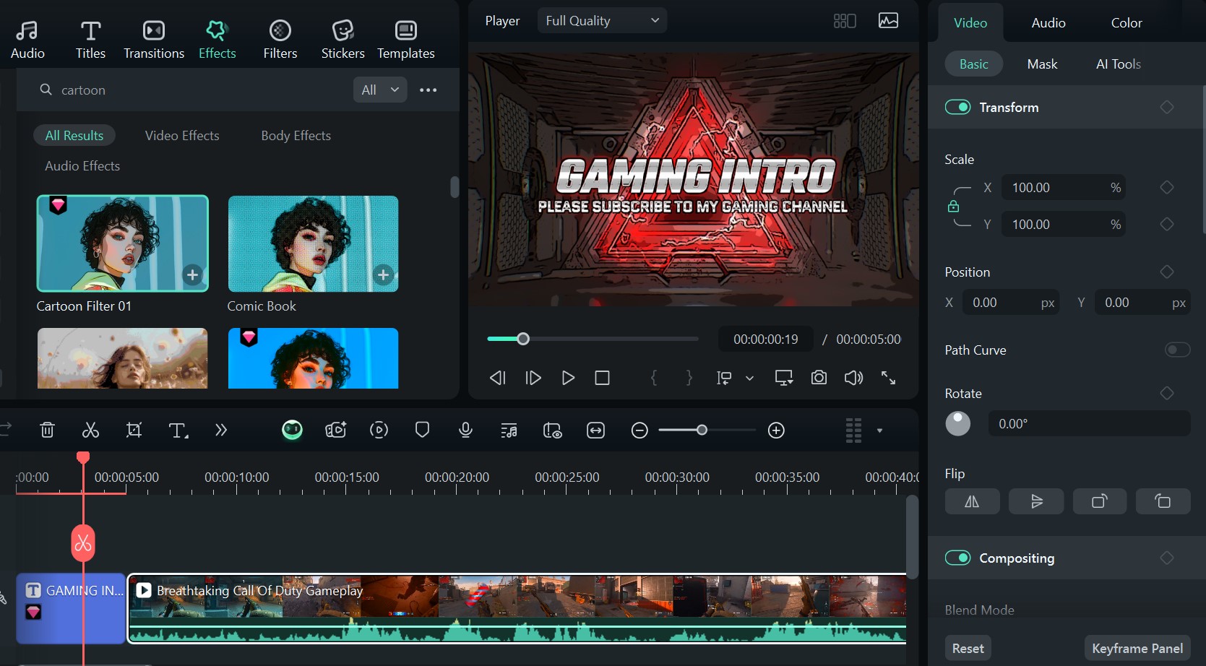Switch to the Audio properties tab

pyautogui.click(x=1048, y=22)
